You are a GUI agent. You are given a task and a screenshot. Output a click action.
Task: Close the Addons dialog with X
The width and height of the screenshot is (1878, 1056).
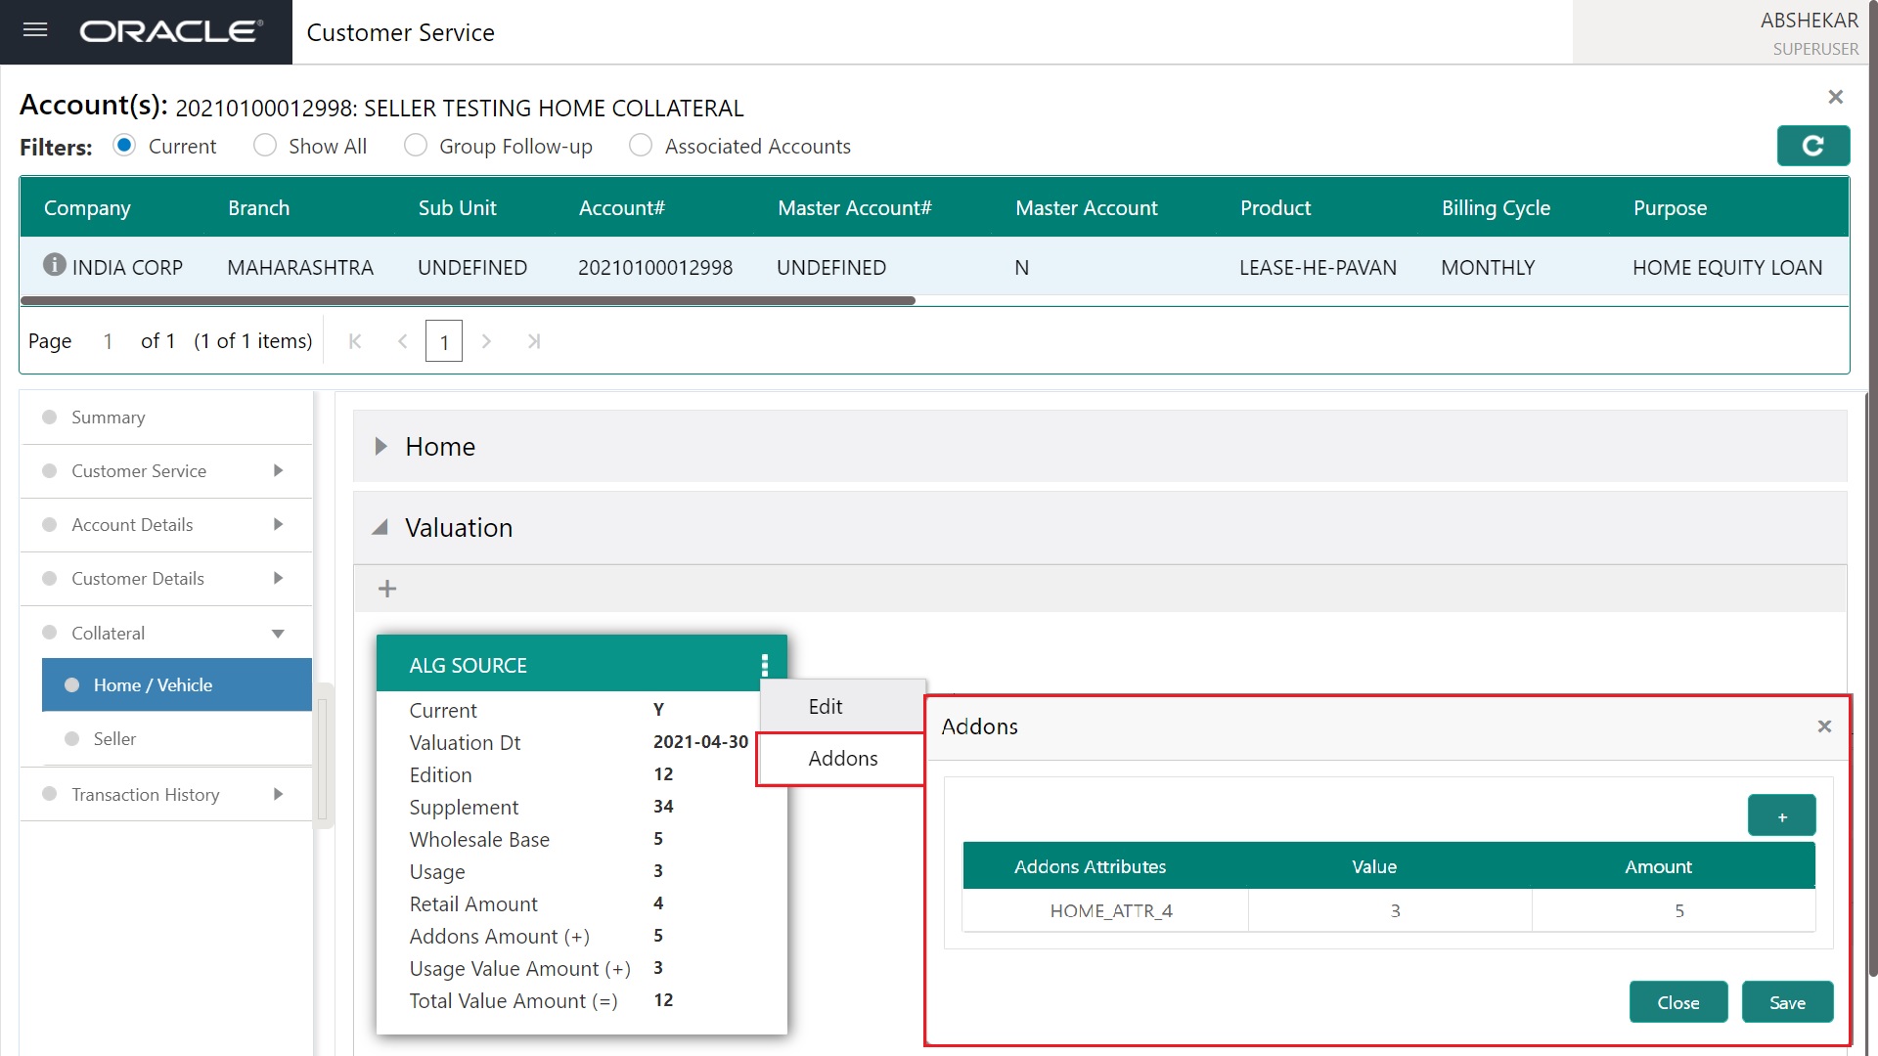coord(1824,726)
